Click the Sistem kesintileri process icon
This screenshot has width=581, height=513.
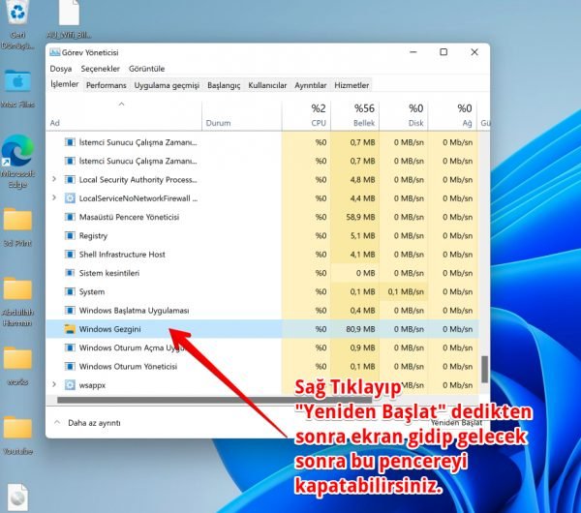click(70, 273)
